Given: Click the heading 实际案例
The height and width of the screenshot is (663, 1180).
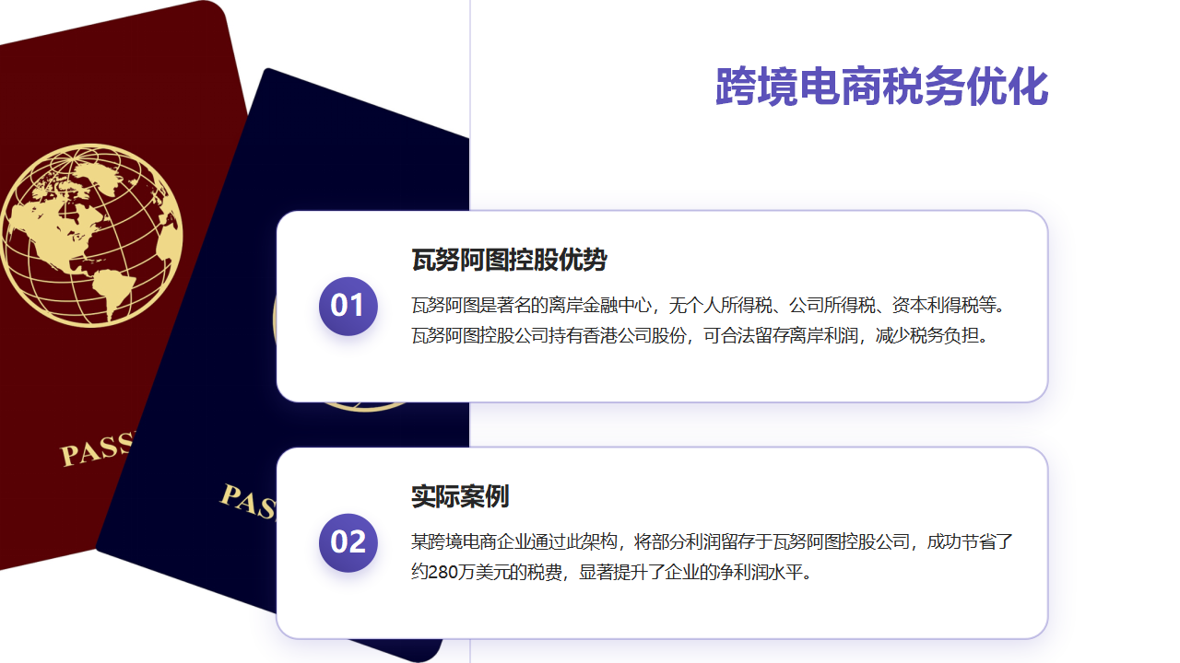Looking at the screenshot, I should (x=460, y=497).
